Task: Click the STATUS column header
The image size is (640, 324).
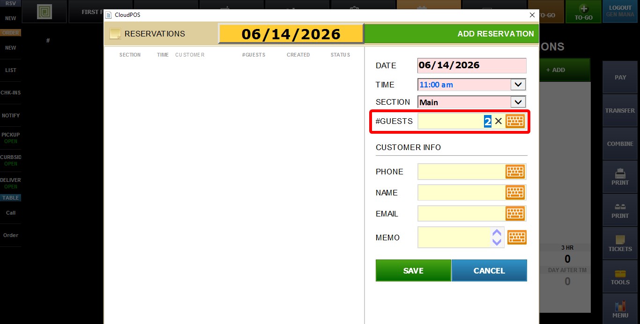Action: point(340,55)
